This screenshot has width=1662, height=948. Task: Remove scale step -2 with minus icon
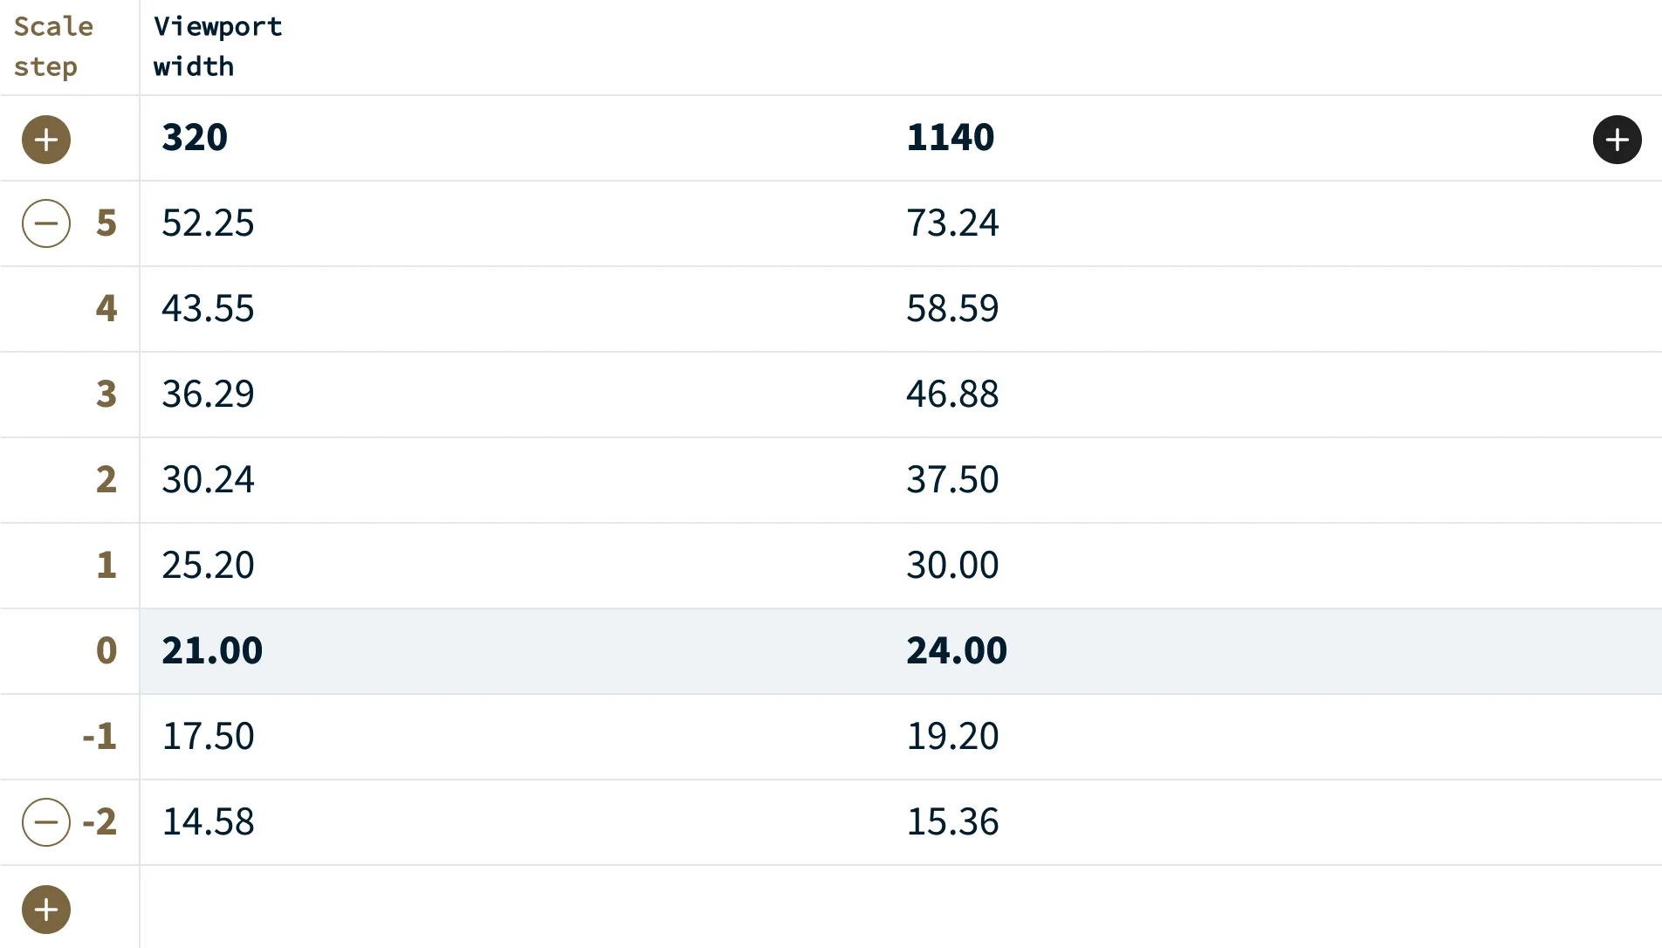coord(46,822)
